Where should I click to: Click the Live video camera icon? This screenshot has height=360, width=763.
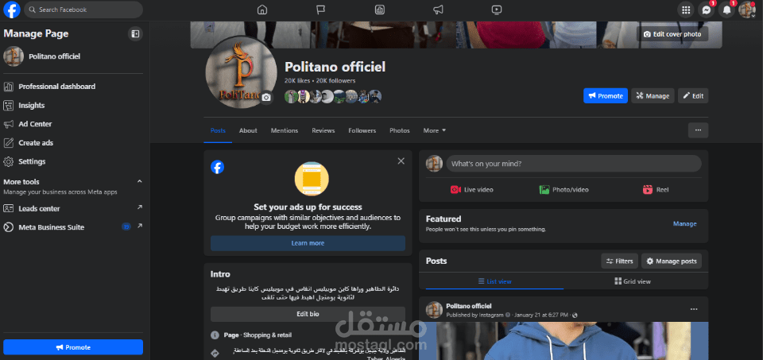455,190
